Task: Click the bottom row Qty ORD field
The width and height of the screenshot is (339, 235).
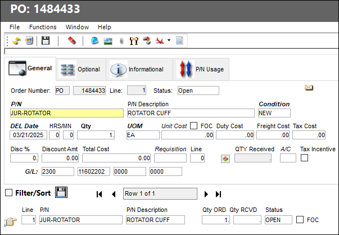Action: 216,220
